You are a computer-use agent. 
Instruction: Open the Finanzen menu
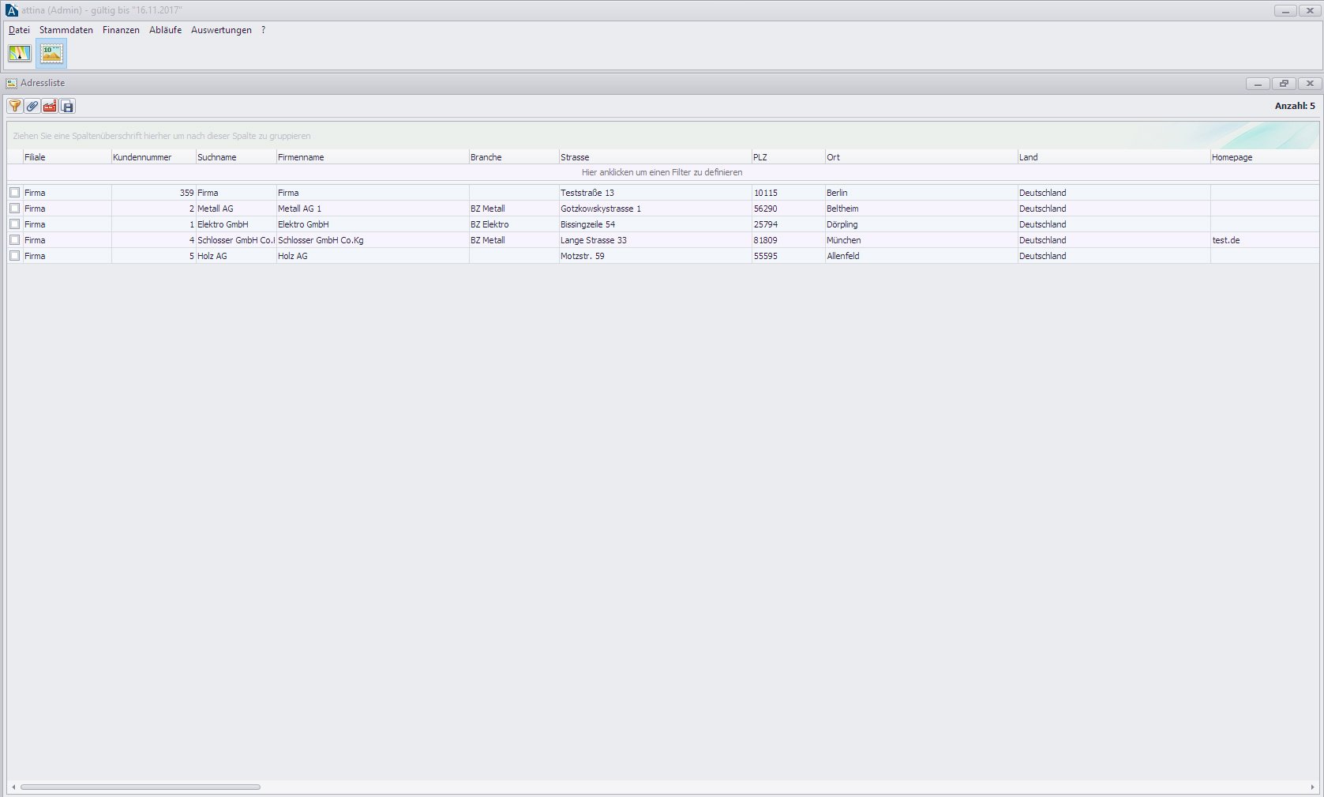(121, 30)
